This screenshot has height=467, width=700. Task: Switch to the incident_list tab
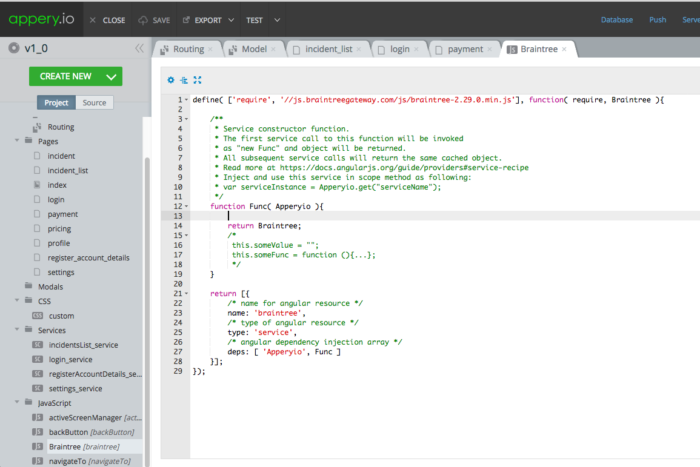pyautogui.click(x=328, y=49)
